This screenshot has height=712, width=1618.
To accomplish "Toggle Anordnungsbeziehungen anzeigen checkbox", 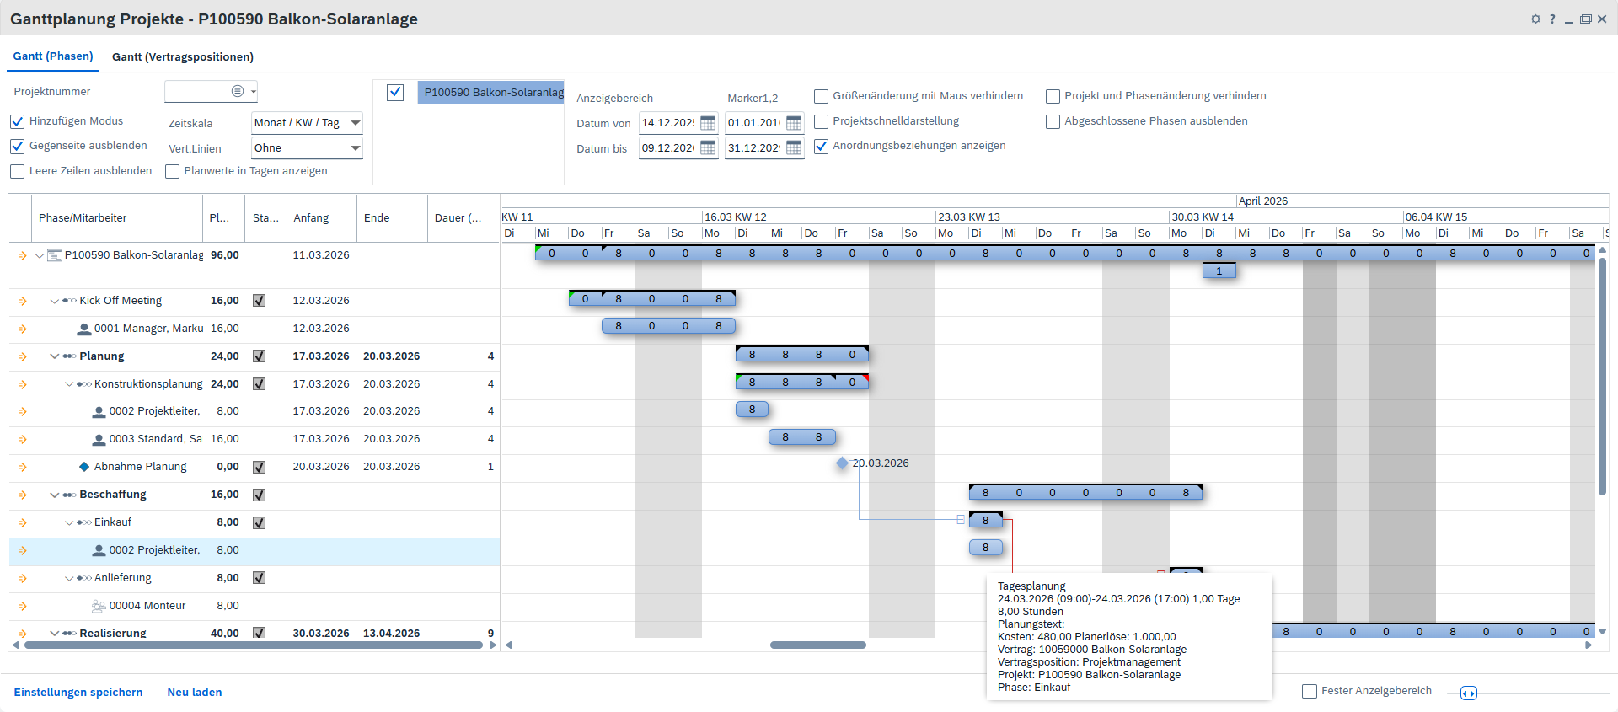I will [821, 146].
